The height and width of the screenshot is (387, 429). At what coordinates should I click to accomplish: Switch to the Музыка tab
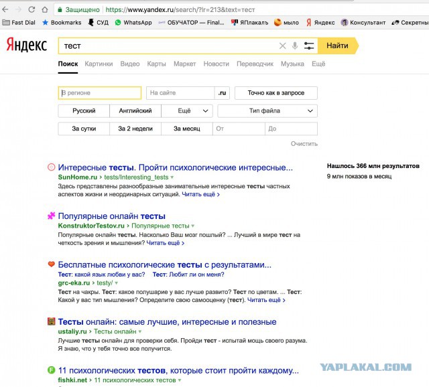click(292, 64)
